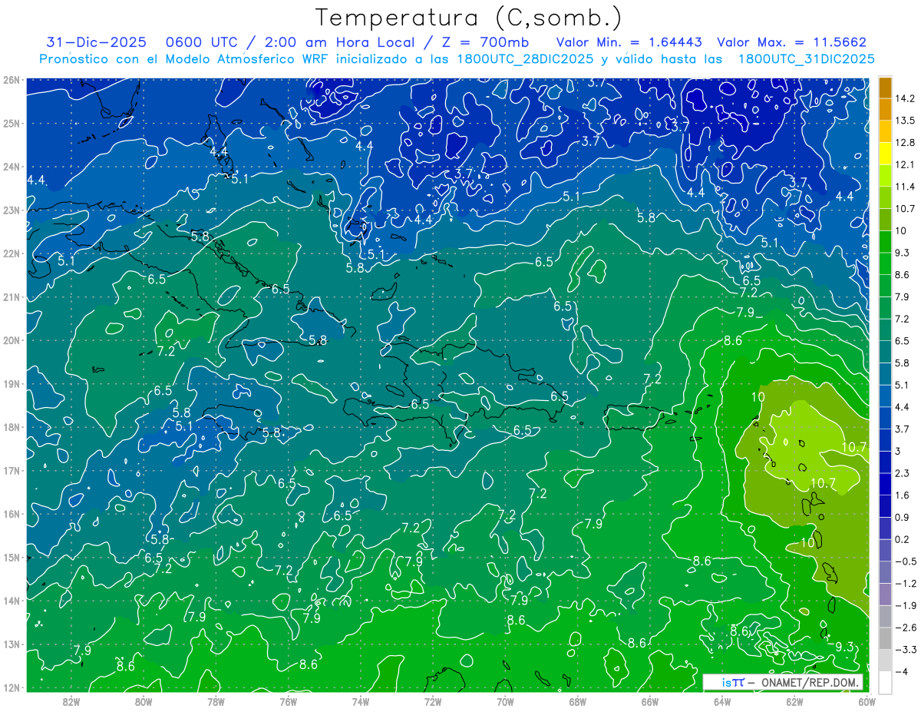Click the "ONAMET/REP.DOM." credit label
921x712 pixels.
tap(811, 682)
